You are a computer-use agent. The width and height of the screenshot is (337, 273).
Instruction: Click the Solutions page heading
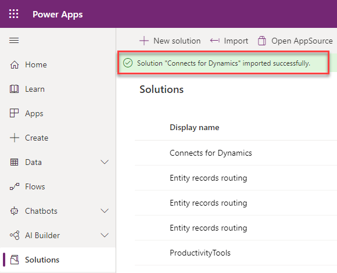point(162,89)
